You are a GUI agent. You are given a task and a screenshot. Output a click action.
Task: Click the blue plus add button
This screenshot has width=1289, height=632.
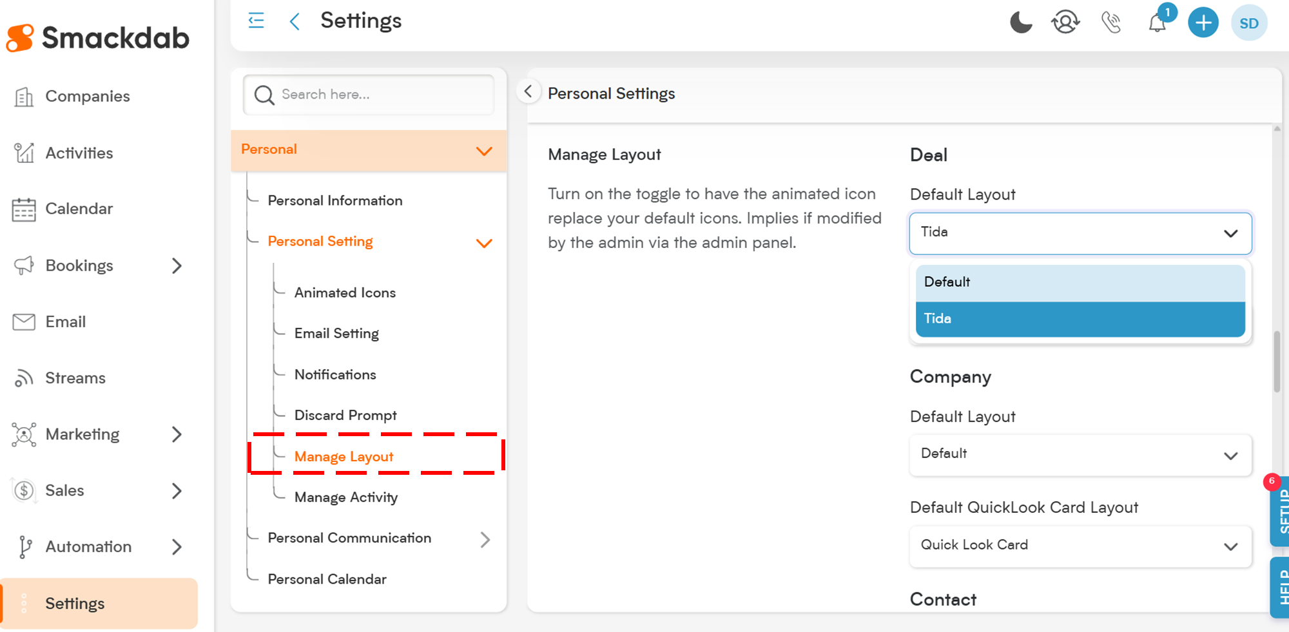pyautogui.click(x=1203, y=23)
